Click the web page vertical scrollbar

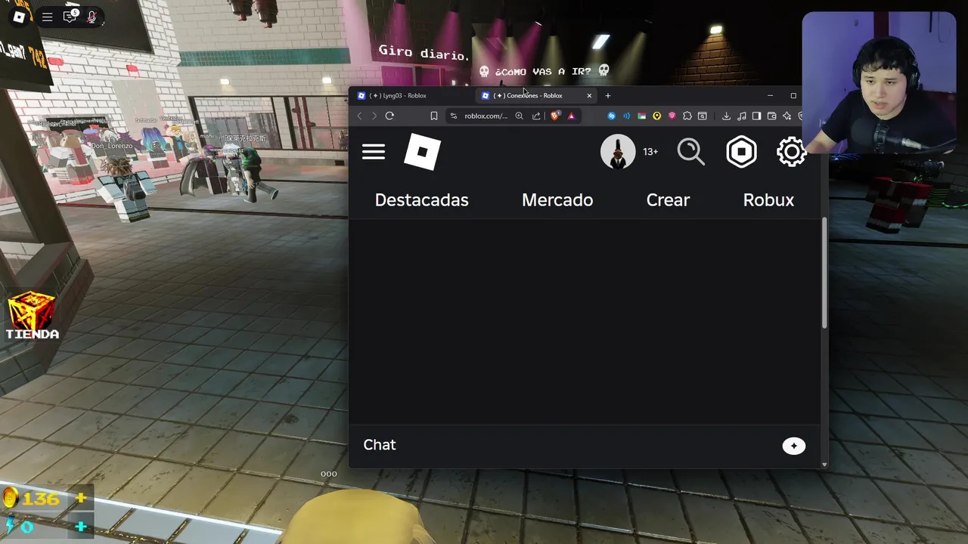click(824, 274)
